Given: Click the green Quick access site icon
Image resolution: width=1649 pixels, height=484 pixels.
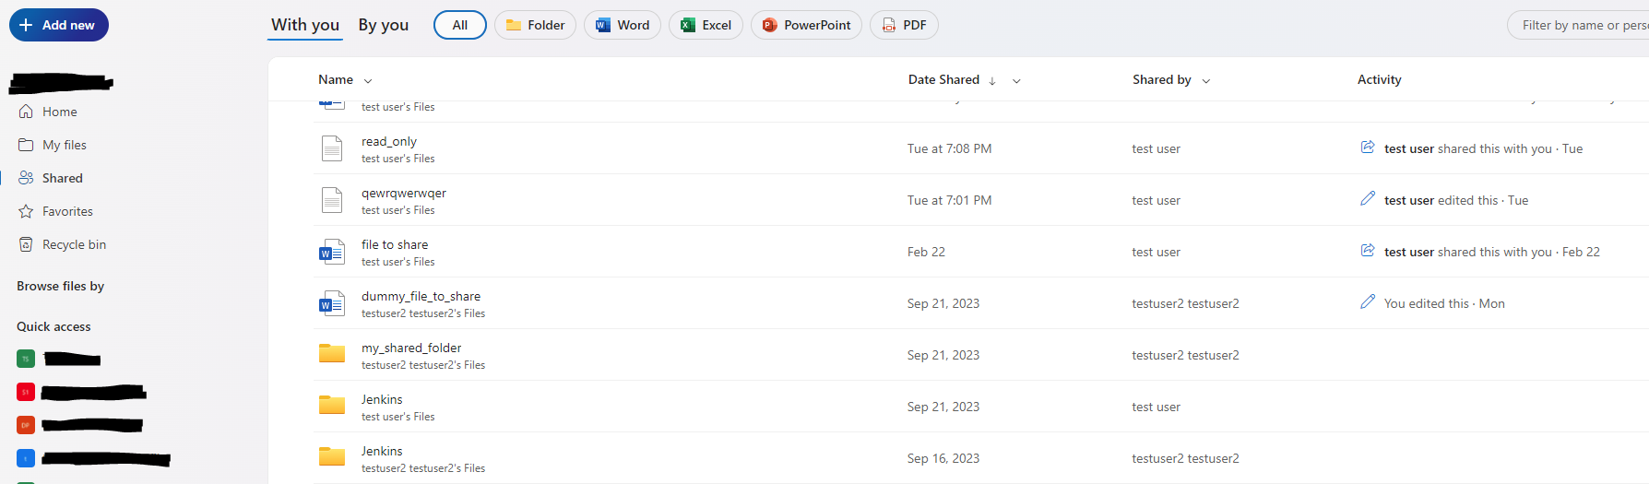Looking at the screenshot, I should tap(26, 359).
